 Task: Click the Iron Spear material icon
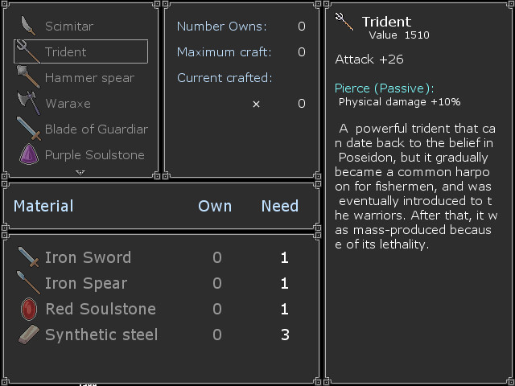pos(28,283)
